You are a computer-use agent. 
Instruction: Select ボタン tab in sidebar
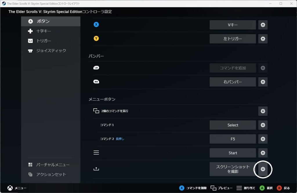coord(51,21)
